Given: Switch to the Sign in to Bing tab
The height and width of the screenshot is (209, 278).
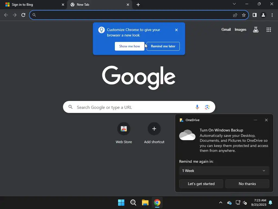Looking at the screenshot, I should pyautogui.click(x=33, y=5).
